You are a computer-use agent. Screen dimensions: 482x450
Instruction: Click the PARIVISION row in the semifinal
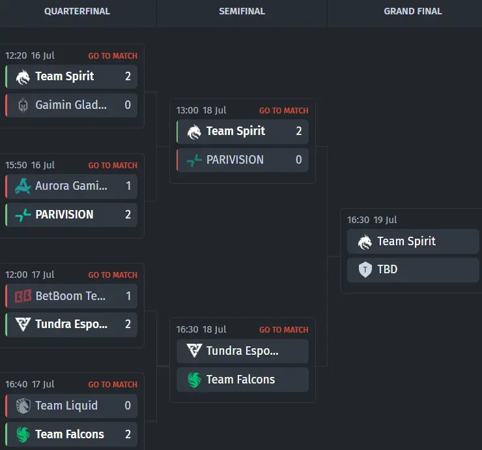(x=242, y=160)
